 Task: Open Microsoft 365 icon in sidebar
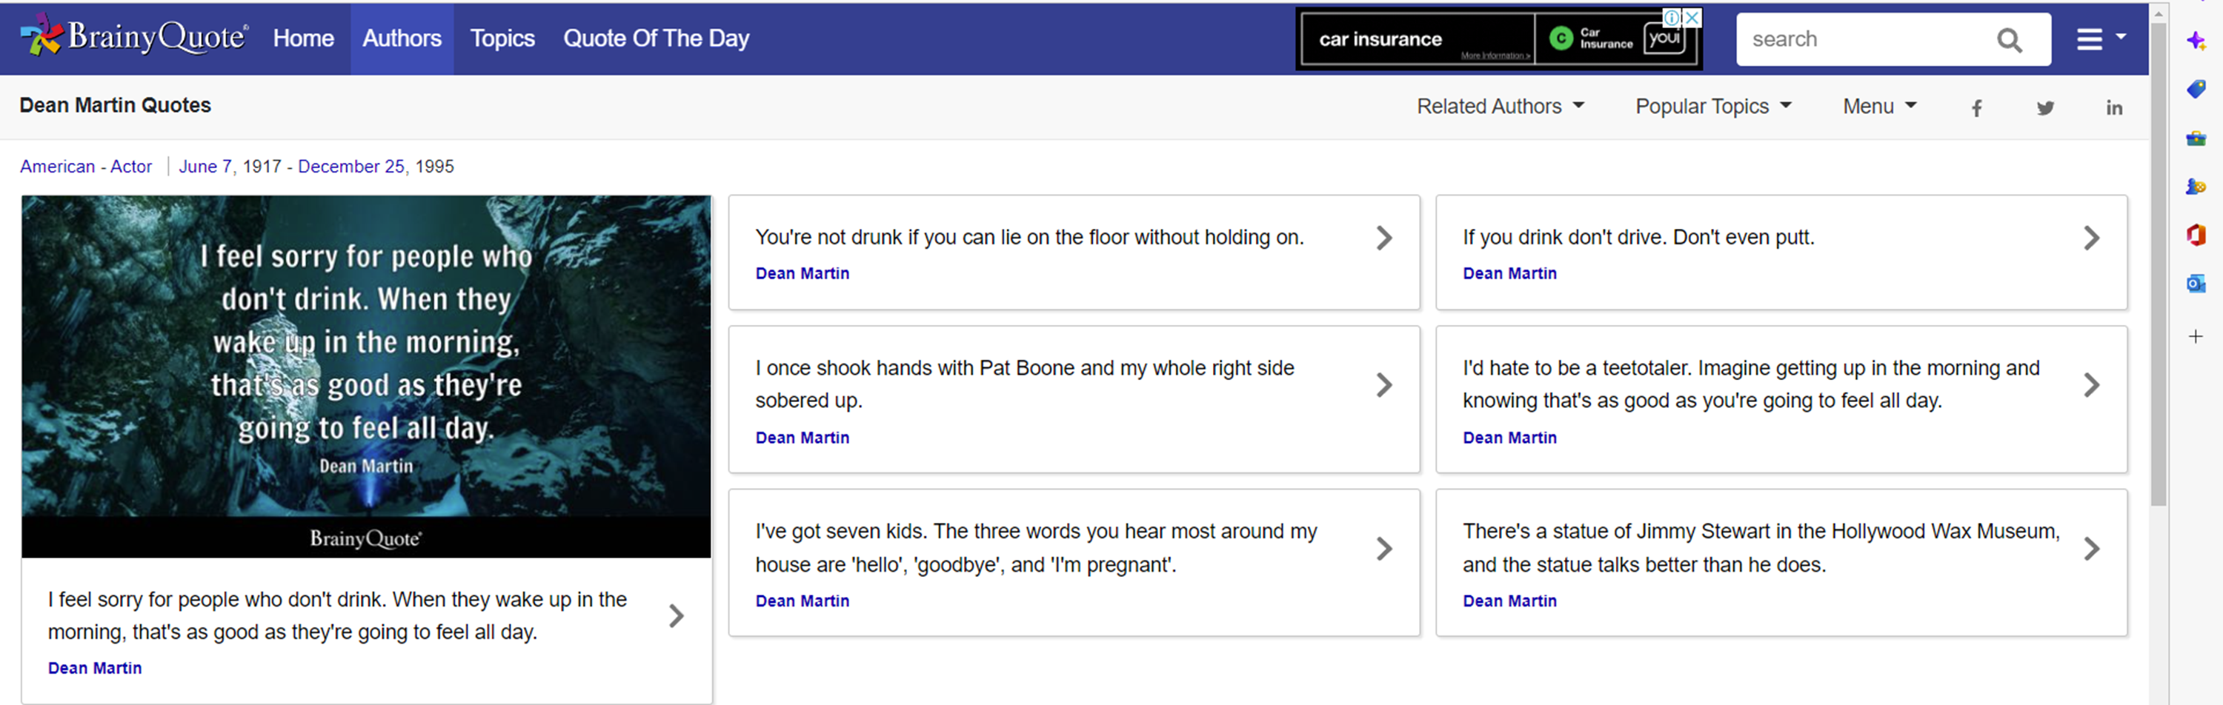click(2196, 235)
